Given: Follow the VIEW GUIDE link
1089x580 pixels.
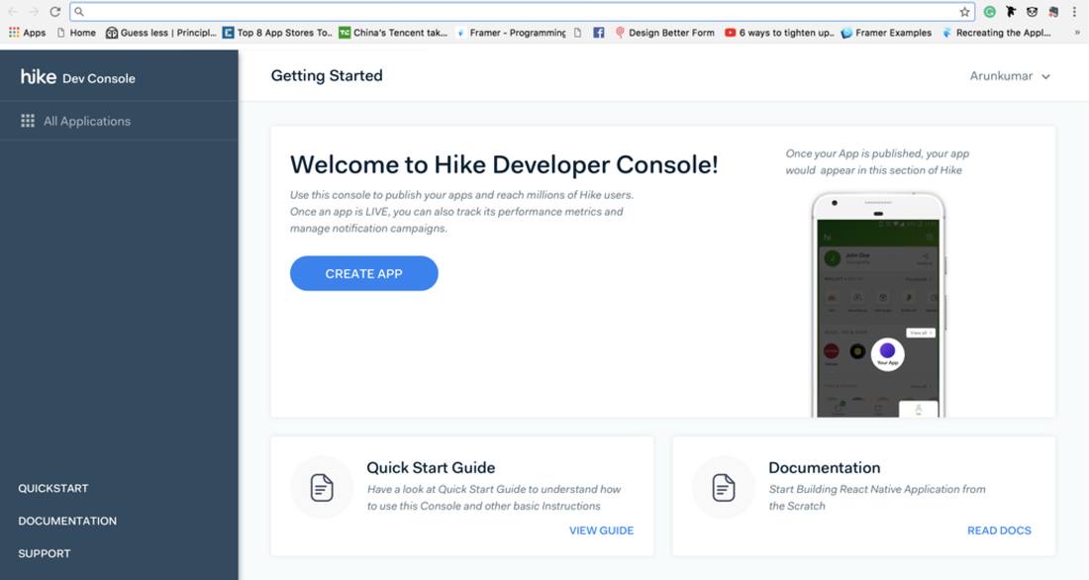Looking at the screenshot, I should click(602, 531).
